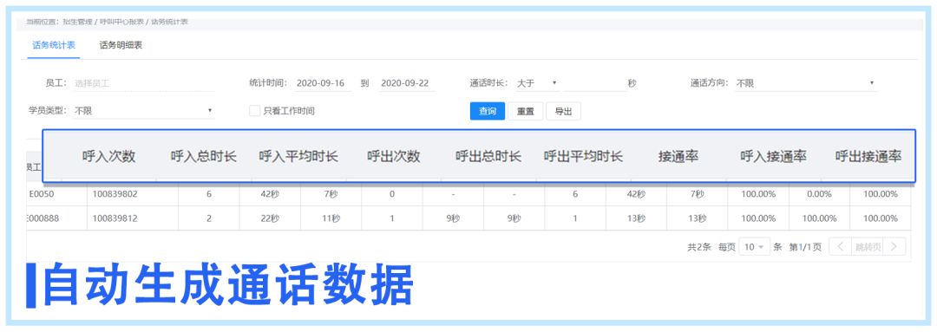Click the 呼出次数 column header

(x=394, y=156)
